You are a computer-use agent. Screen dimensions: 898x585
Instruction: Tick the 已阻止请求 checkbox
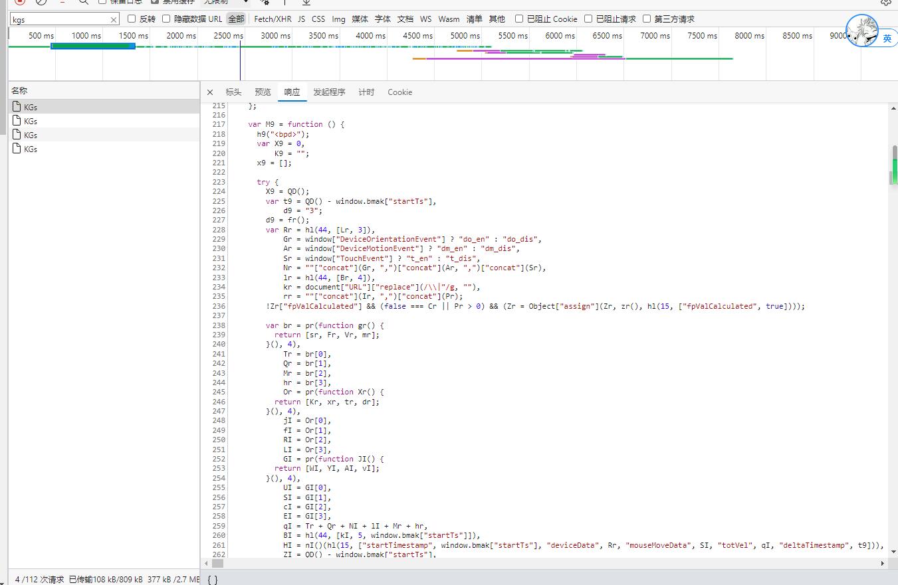pyautogui.click(x=588, y=19)
